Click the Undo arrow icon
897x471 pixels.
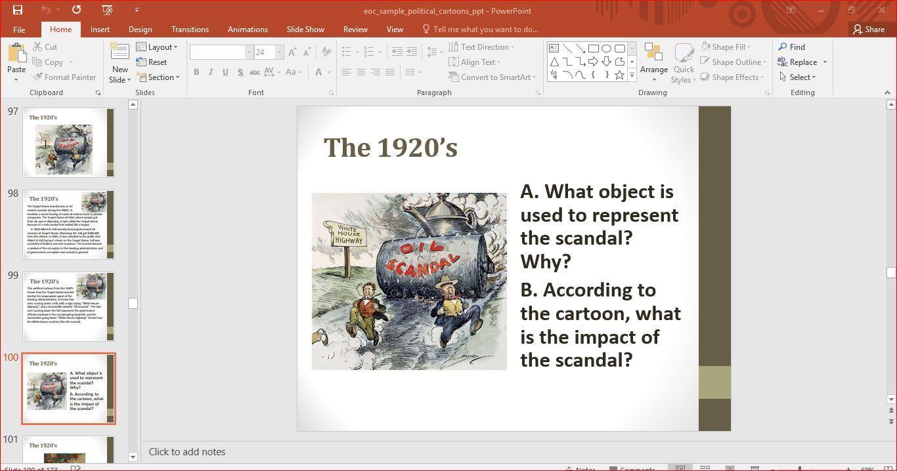pos(45,10)
